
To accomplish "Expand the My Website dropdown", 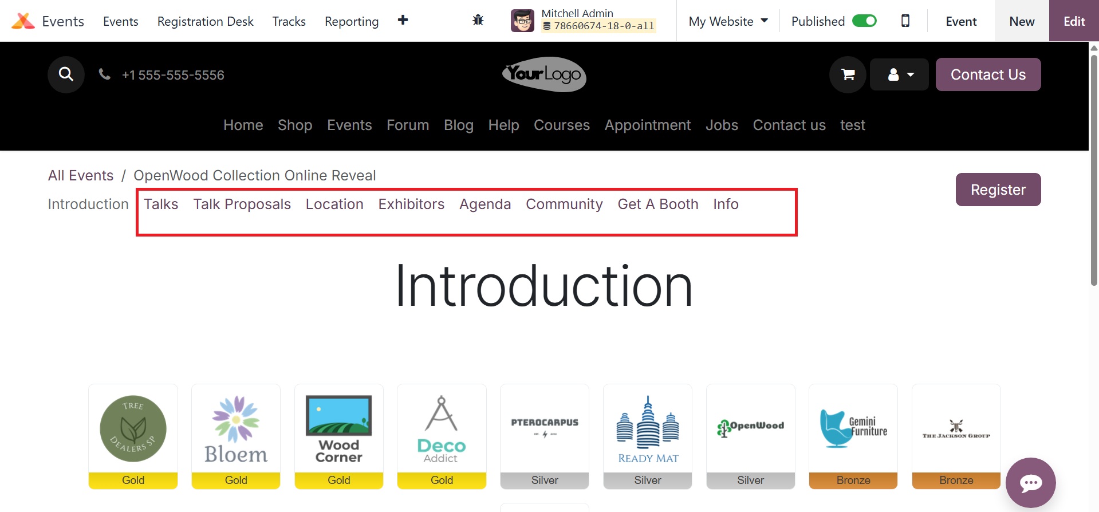I will coord(728,21).
